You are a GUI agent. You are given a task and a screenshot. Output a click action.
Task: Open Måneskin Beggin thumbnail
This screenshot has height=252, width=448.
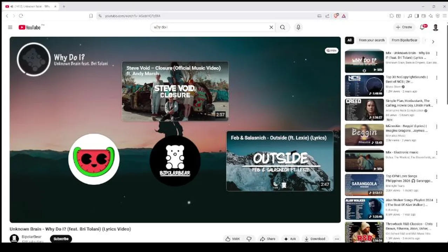[364, 135]
